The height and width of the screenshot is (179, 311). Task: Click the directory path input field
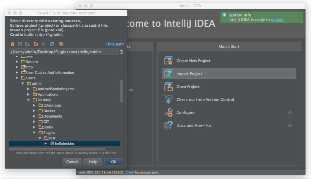pyautogui.click(x=64, y=52)
